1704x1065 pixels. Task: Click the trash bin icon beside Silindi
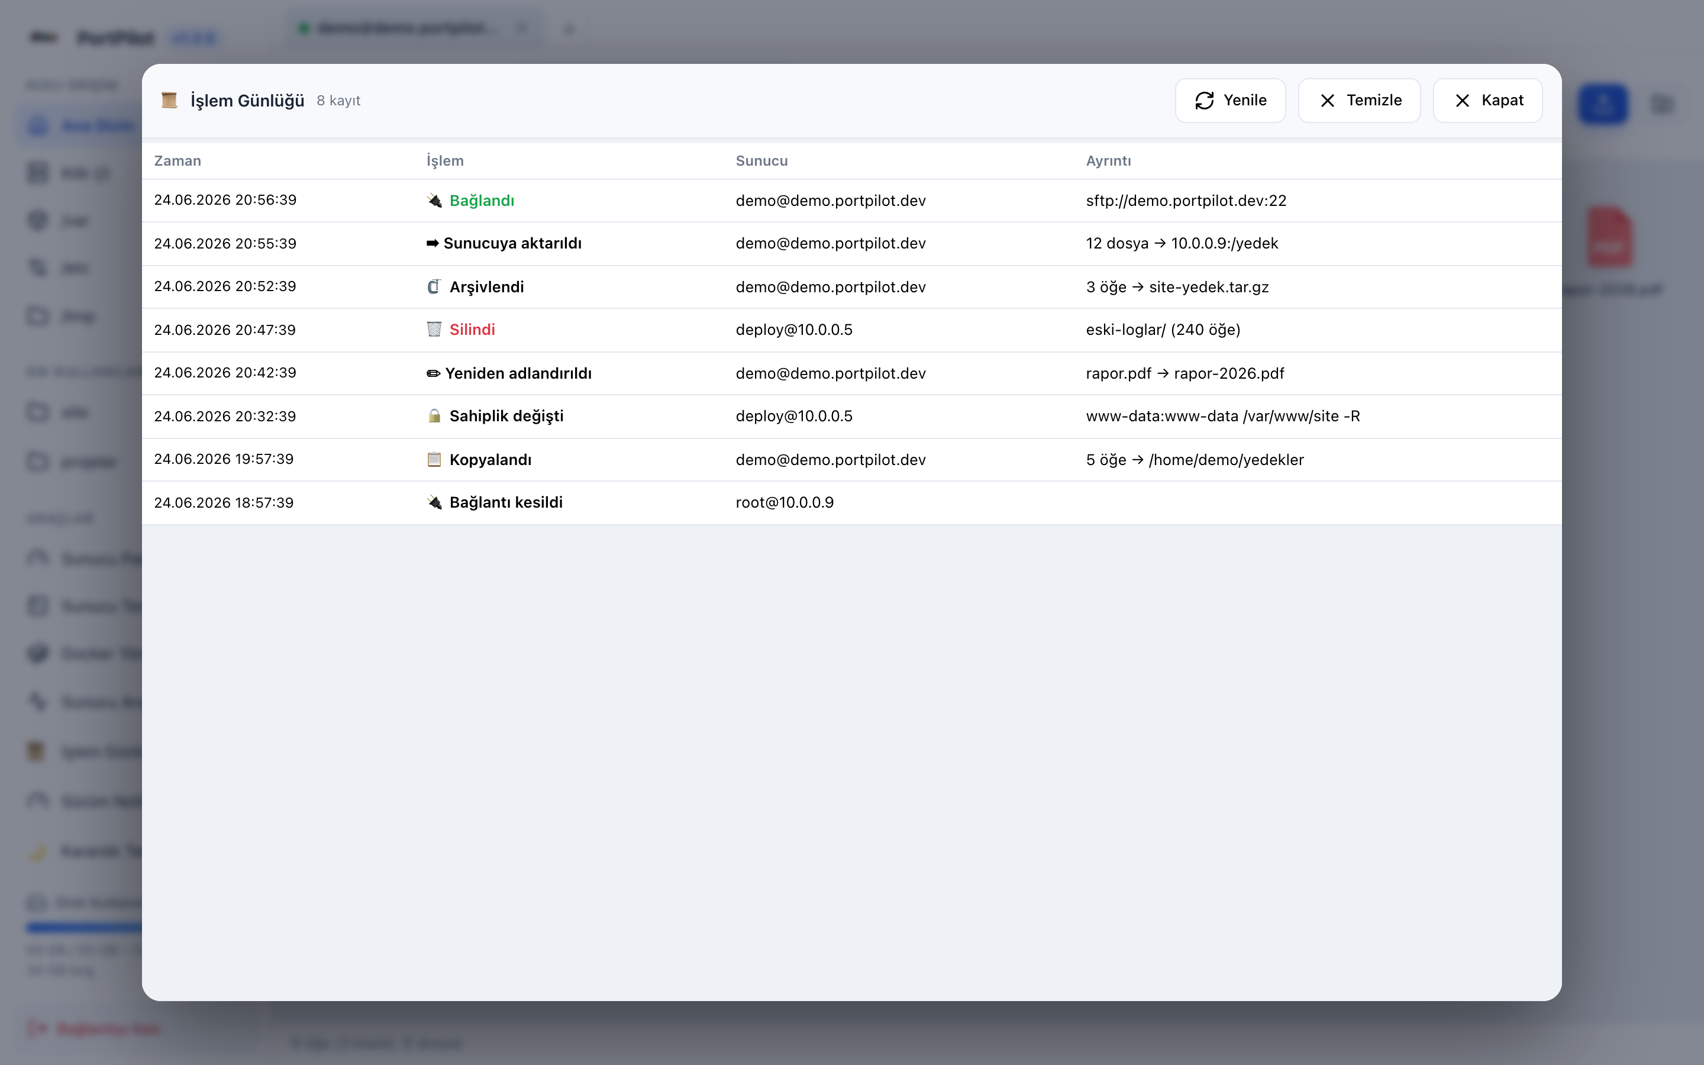click(x=434, y=330)
